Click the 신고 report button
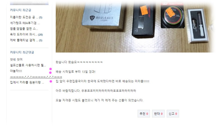The image size is (216, 128). point(173,114)
